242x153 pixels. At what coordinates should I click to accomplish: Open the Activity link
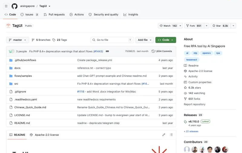[191, 76]
